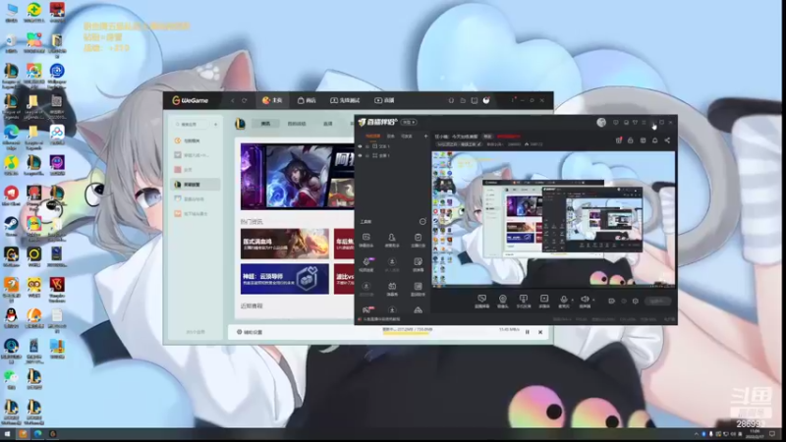
Task: Select the first orange scene tab in the streaming app
Action: point(372,136)
